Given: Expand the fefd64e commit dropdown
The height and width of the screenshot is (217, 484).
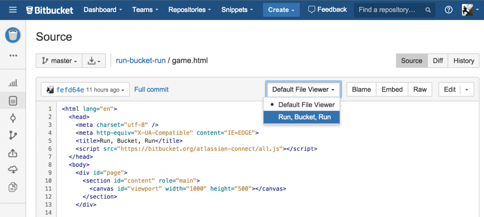Looking at the screenshot, I should 85,90.
